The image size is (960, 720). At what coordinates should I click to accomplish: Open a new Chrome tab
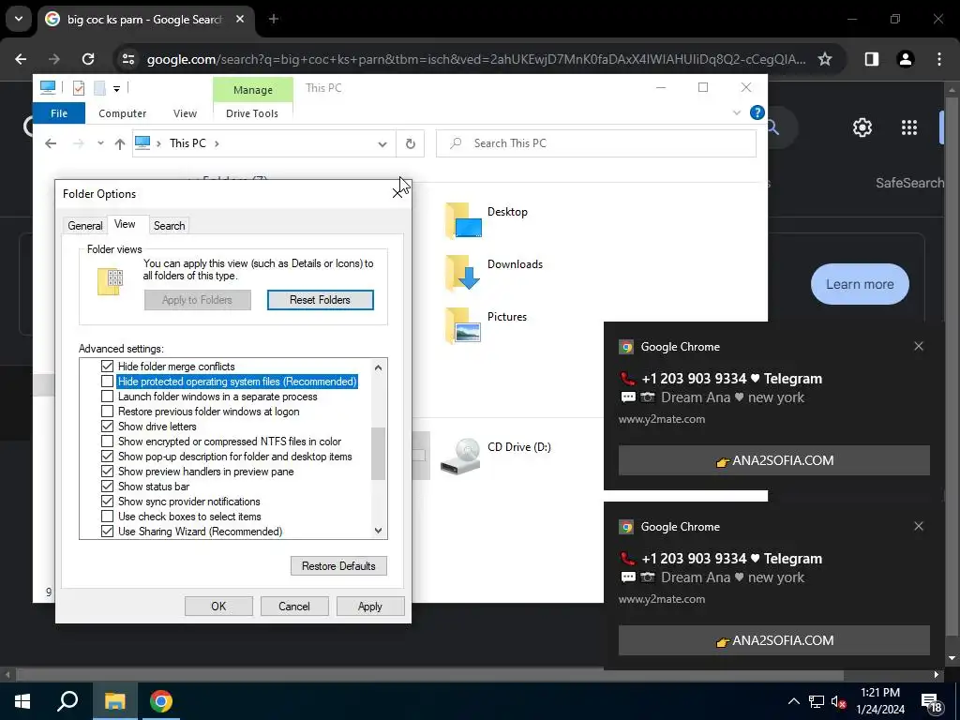274,19
